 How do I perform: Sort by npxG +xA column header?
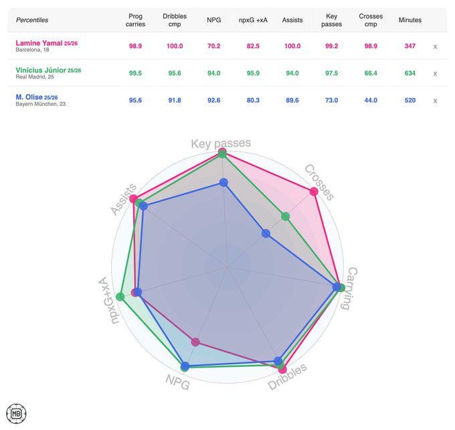(253, 20)
